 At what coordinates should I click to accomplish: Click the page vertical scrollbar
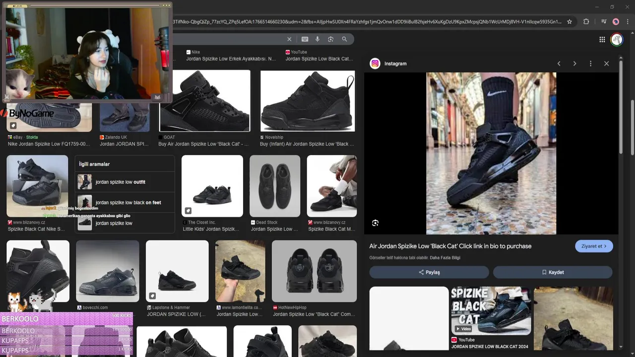click(x=632, y=129)
